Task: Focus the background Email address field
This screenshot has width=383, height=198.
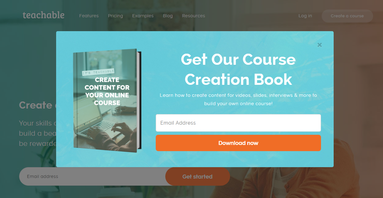Action: tap(93, 176)
